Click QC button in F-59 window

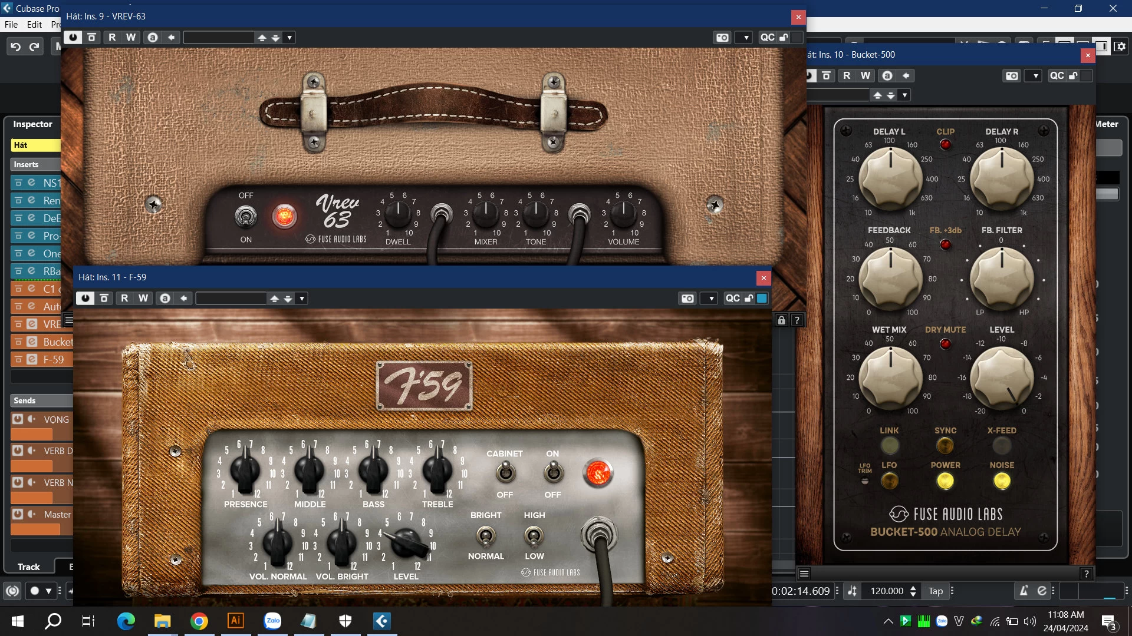(732, 299)
